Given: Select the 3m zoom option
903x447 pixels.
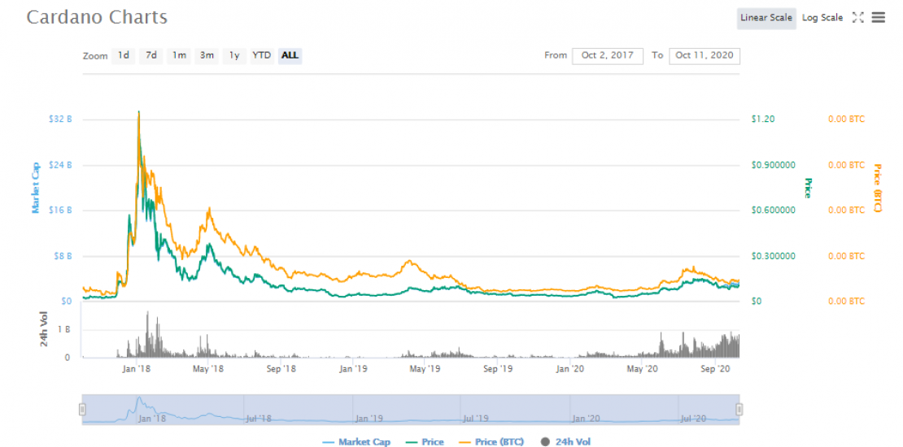Looking at the screenshot, I should pos(207,55).
